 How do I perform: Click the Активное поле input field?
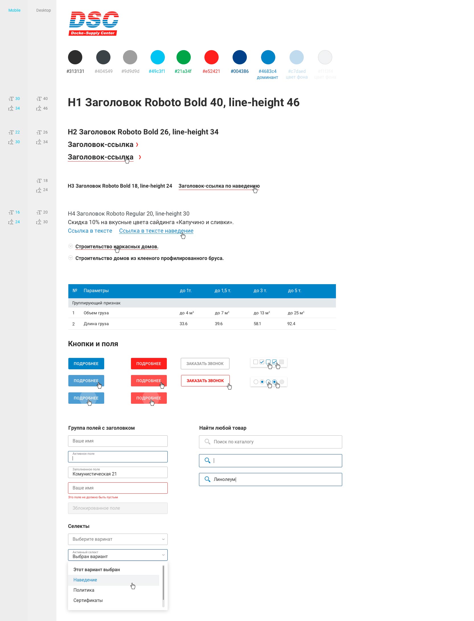click(x=118, y=456)
